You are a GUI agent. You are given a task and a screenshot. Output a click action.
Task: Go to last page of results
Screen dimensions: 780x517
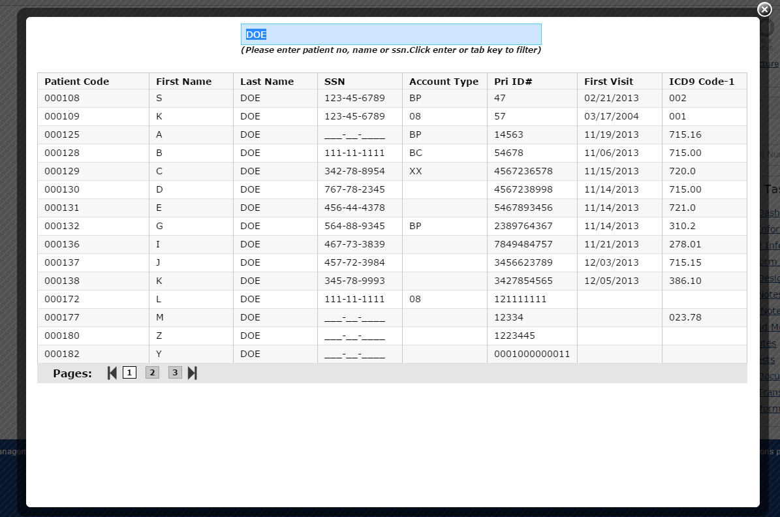tap(192, 373)
